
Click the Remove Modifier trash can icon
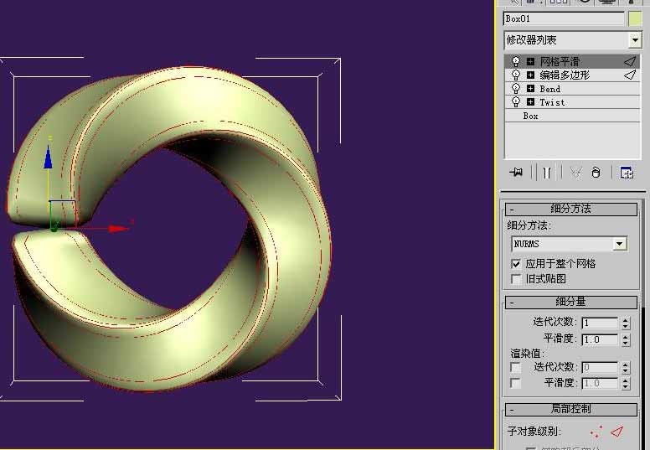tap(596, 173)
